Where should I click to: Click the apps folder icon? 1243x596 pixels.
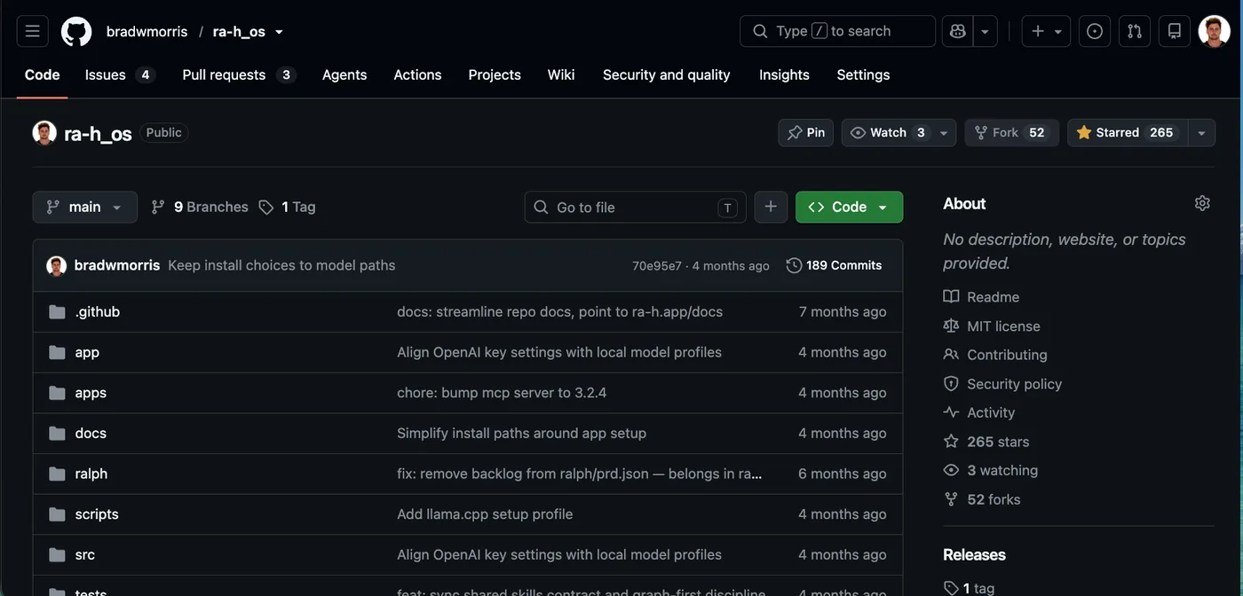click(x=57, y=393)
